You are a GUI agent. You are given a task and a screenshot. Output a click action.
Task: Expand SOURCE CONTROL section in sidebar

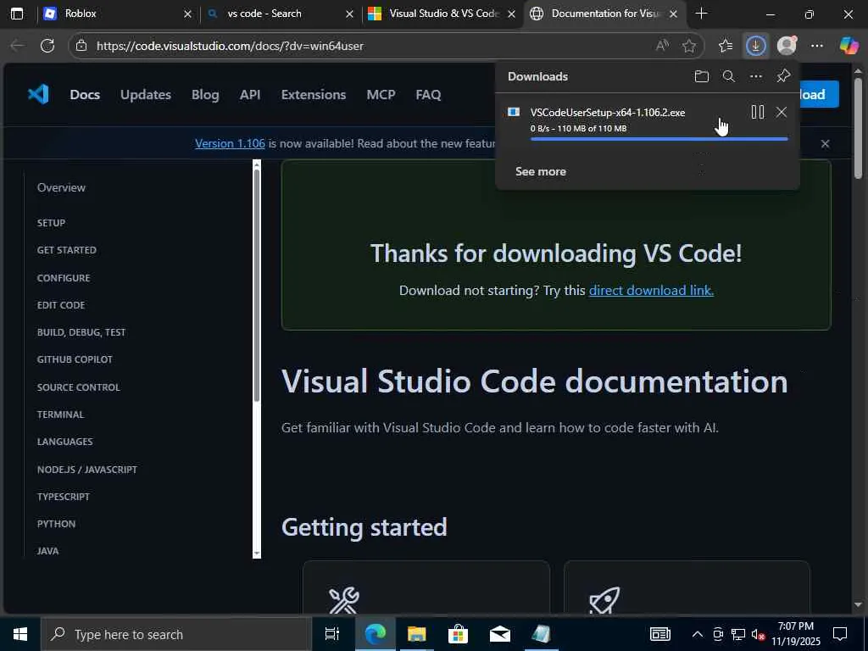pos(78,387)
